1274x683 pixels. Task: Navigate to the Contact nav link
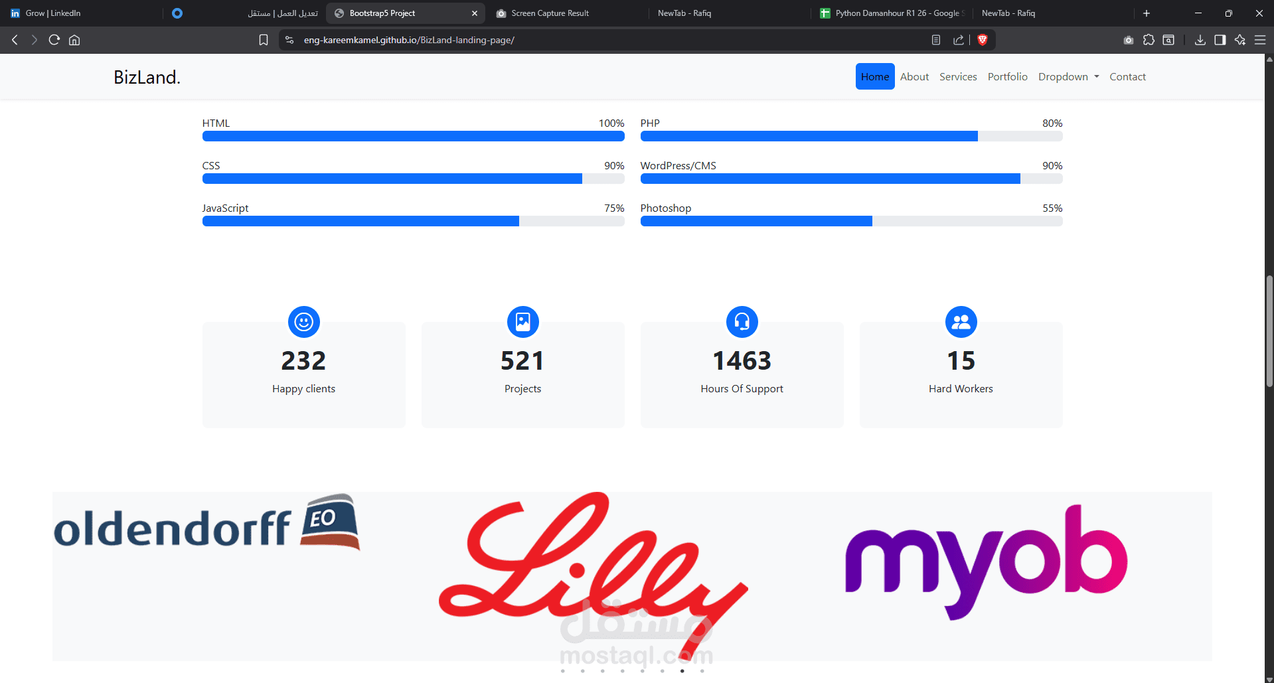tap(1127, 76)
